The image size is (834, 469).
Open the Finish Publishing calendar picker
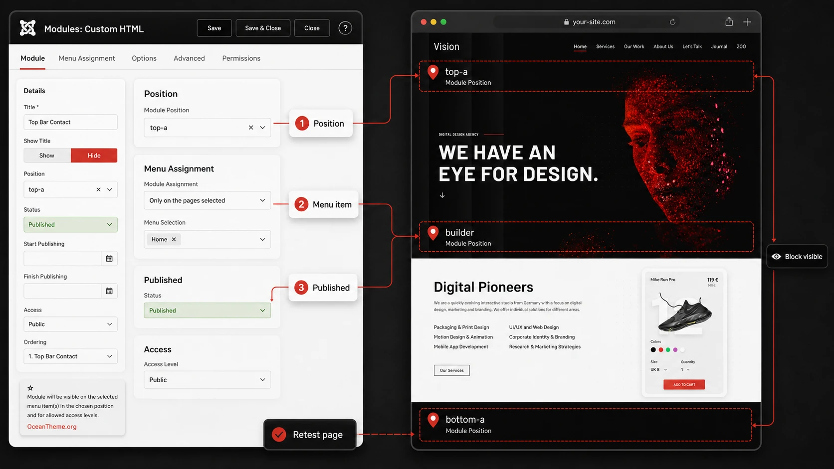109,291
